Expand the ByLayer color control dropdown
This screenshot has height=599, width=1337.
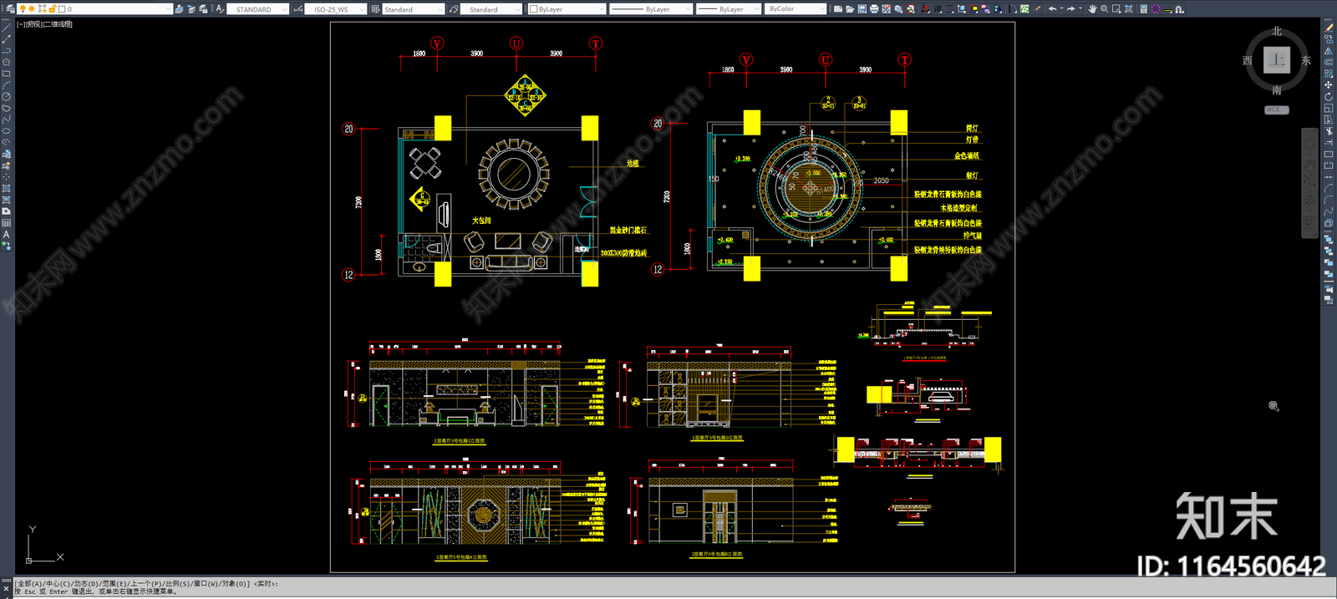pos(601,9)
